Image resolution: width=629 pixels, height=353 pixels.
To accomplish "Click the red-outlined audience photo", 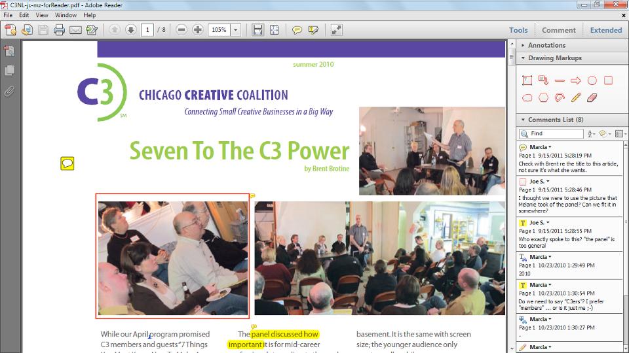I will pyautogui.click(x=172, y=256).
